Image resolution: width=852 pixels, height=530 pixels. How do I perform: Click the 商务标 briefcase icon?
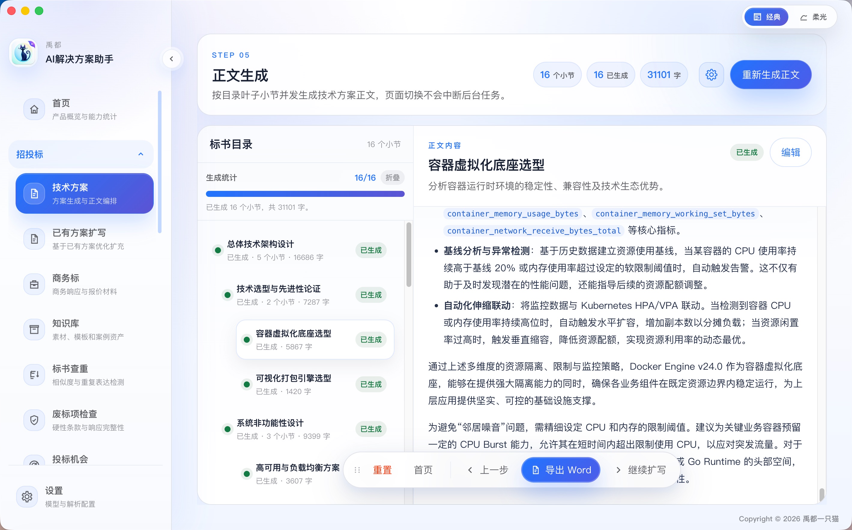click(34, 284)
